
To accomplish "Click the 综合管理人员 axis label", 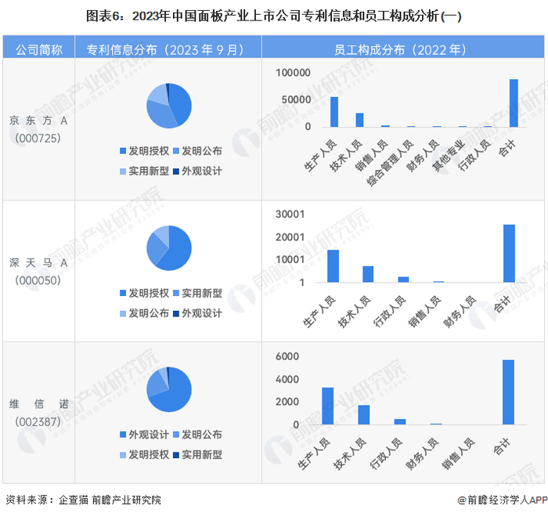I will (x=391, y=163).
